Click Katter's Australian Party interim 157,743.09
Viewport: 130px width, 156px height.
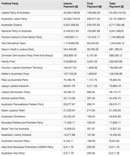70,74
